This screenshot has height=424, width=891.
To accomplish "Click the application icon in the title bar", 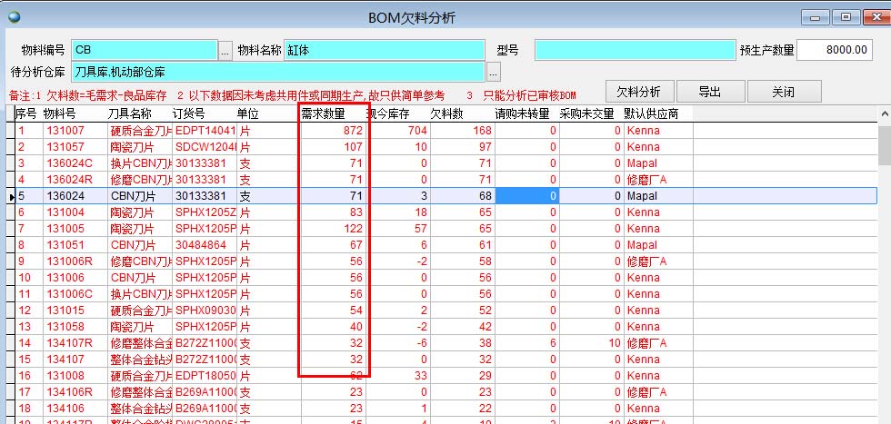I will (x=12, y=16).
